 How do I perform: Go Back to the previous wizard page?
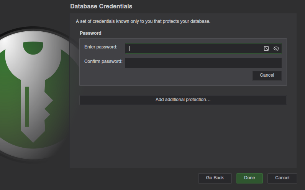pos(215,178)
